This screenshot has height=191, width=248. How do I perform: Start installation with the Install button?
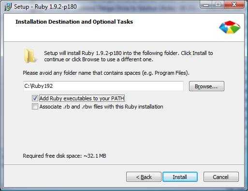[x=180, y=177]
